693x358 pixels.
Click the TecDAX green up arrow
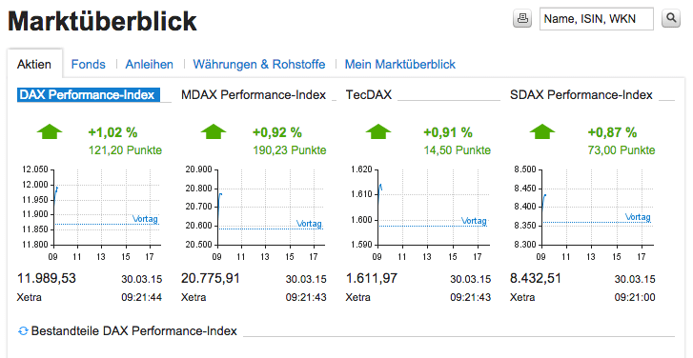tap(378, 132)
